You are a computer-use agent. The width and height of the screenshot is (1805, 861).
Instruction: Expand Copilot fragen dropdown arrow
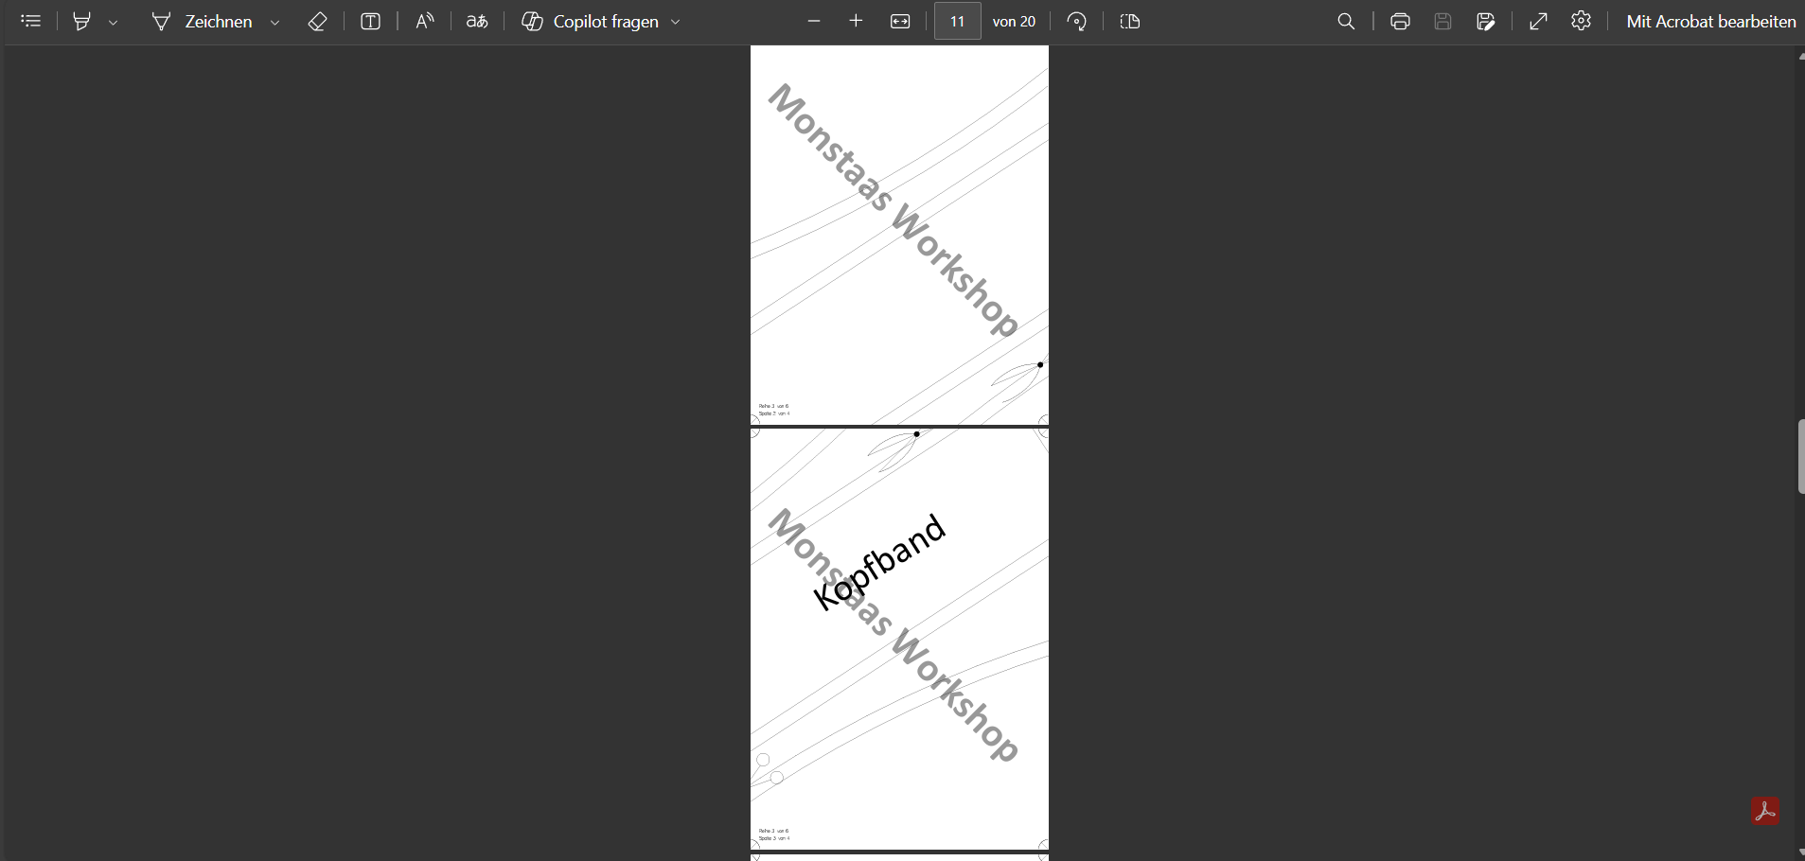click(x=676, y=22)
